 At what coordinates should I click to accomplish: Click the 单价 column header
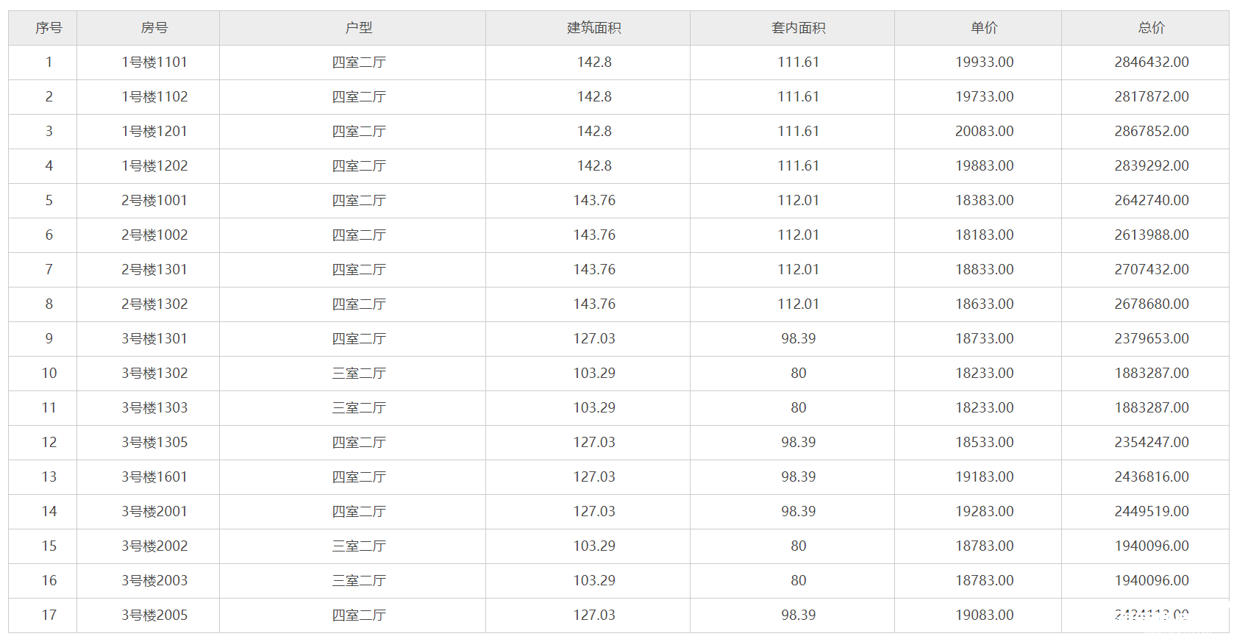[x=984, y=28]
